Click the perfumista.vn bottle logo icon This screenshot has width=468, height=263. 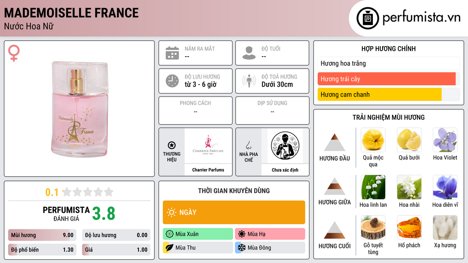click(x=367, y=18)
